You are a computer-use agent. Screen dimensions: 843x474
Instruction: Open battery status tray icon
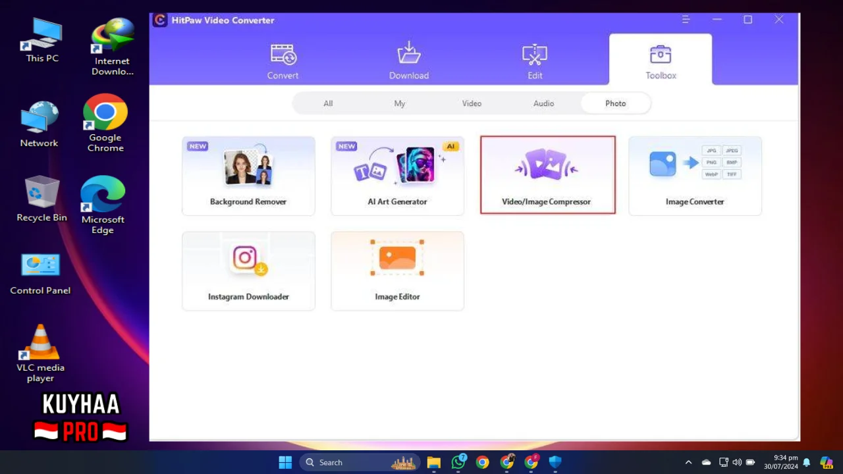pos(751,462)
